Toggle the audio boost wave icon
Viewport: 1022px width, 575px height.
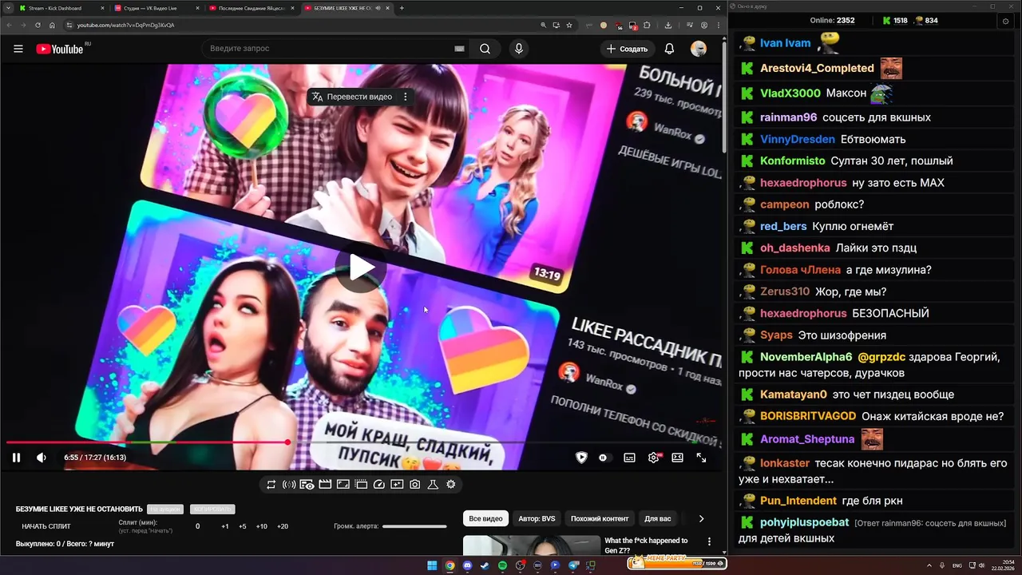(289, 484)
